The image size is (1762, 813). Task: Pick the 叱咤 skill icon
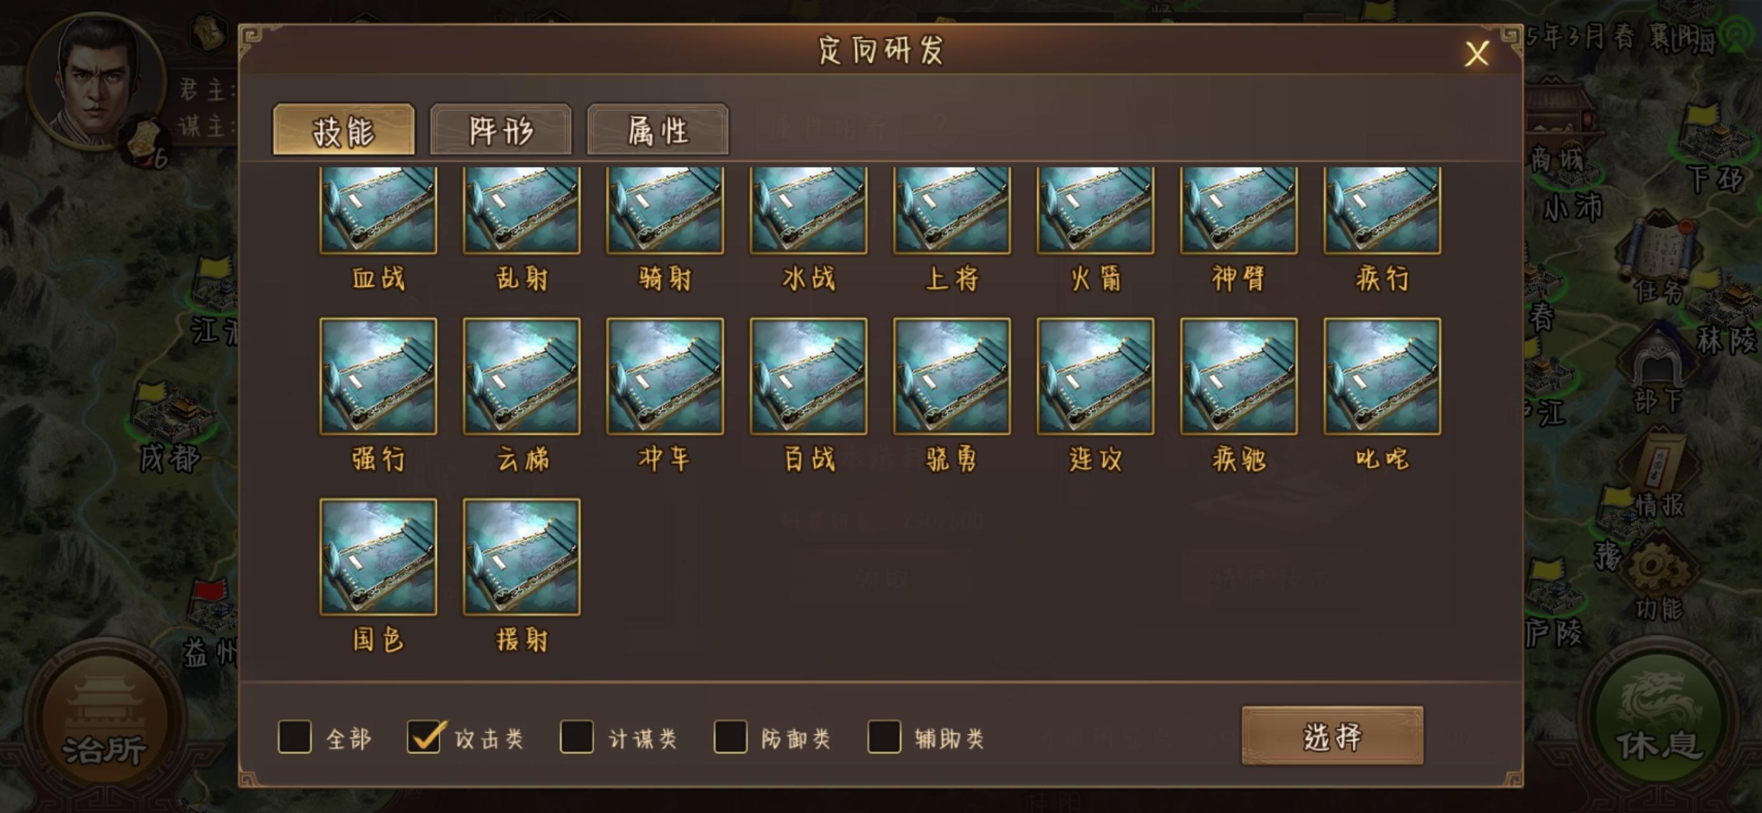pos(1382,376)
